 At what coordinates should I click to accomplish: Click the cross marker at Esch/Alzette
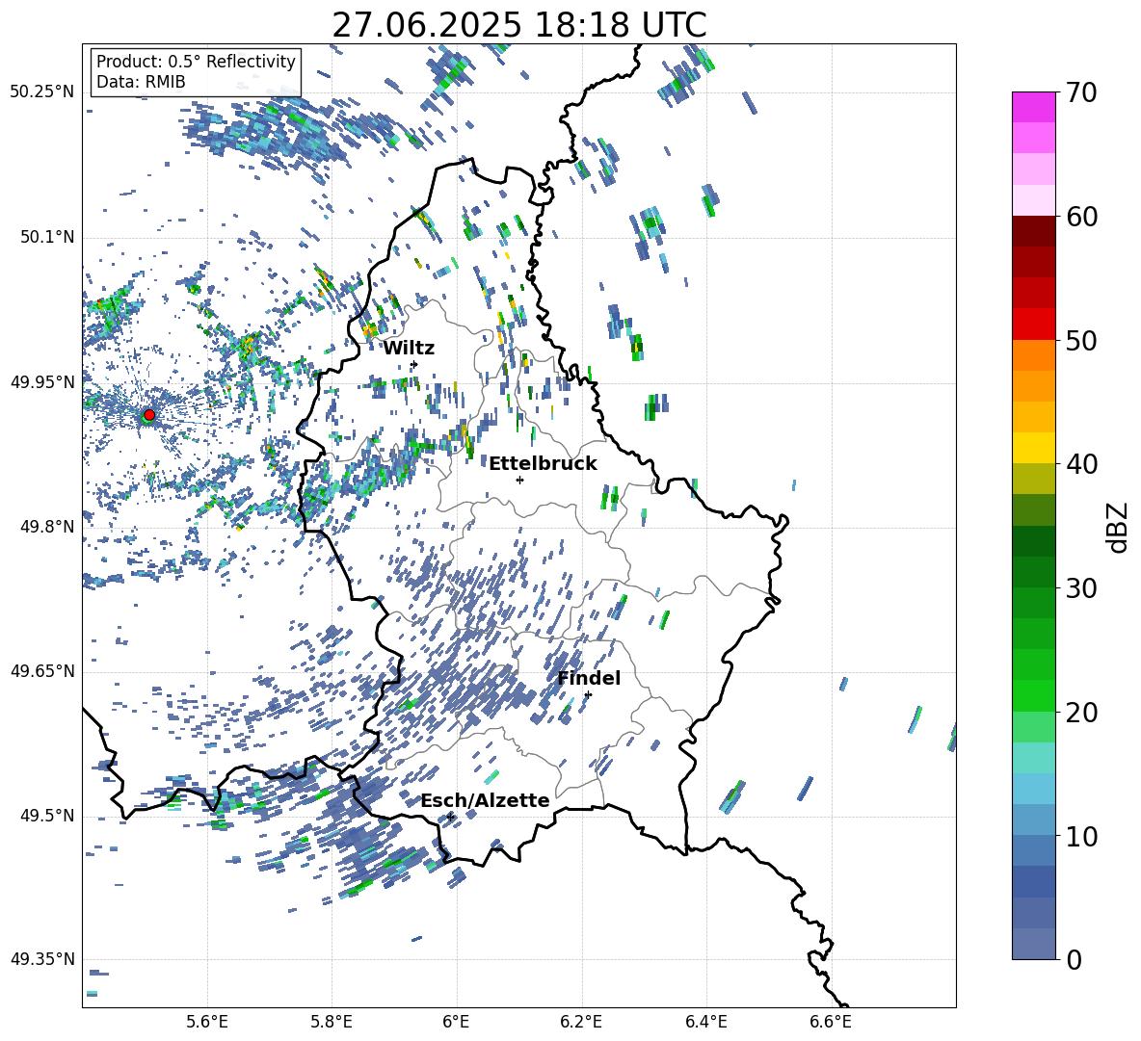click(x=451, y=817)
